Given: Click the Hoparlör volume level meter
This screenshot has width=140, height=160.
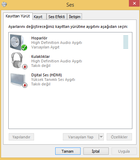Looking at the screenshot, I should tap(126, 42).
